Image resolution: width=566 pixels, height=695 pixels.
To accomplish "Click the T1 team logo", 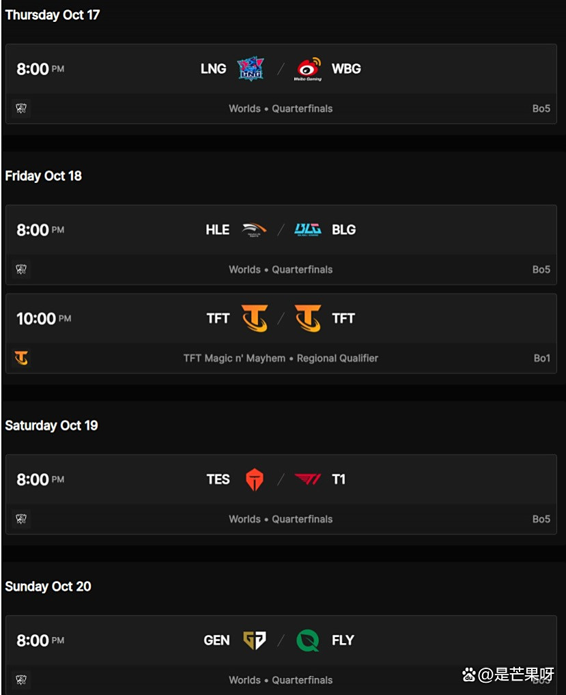I will pos(308,480).
